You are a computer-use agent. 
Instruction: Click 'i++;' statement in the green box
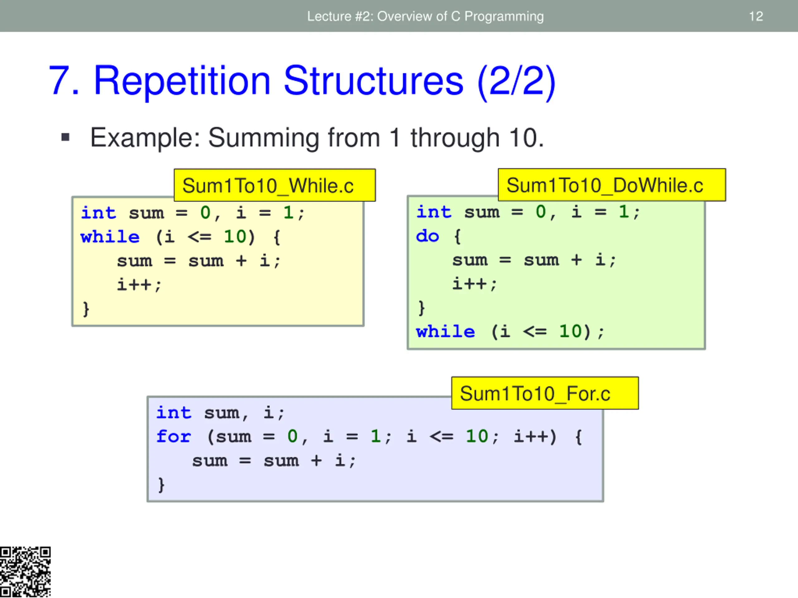click(474, 284)
